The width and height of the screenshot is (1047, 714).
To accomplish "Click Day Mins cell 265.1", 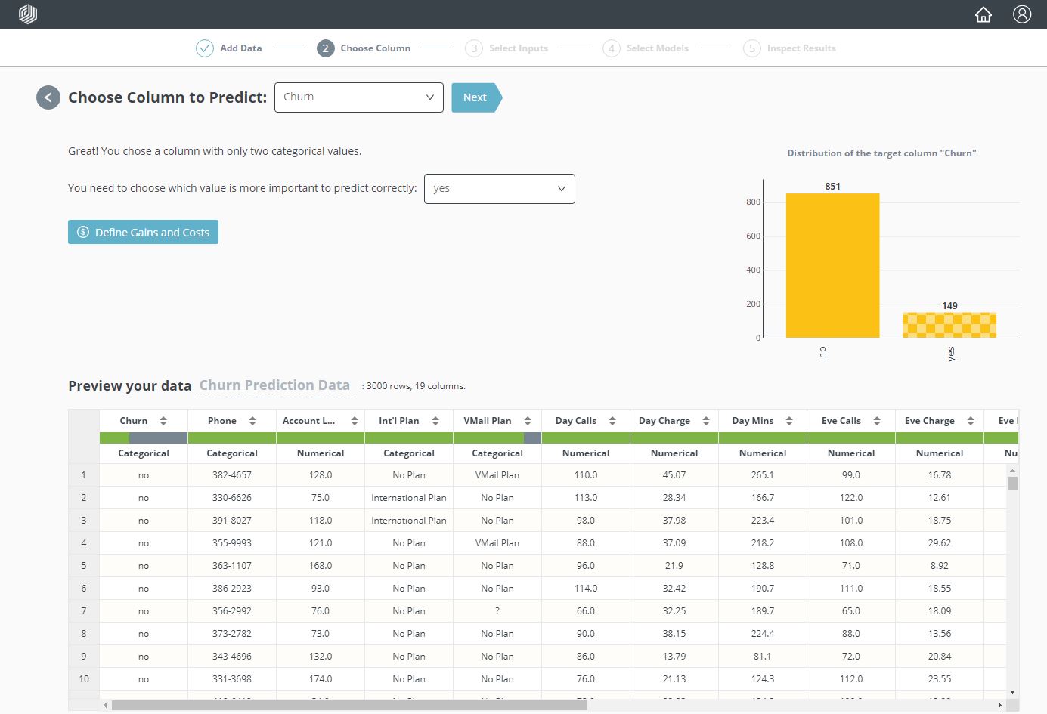I will (763, 475).
